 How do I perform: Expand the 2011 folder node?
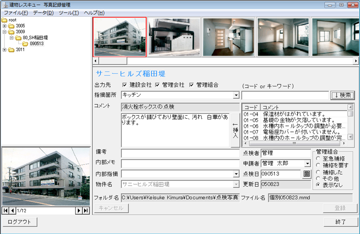(x=4, y=49)
